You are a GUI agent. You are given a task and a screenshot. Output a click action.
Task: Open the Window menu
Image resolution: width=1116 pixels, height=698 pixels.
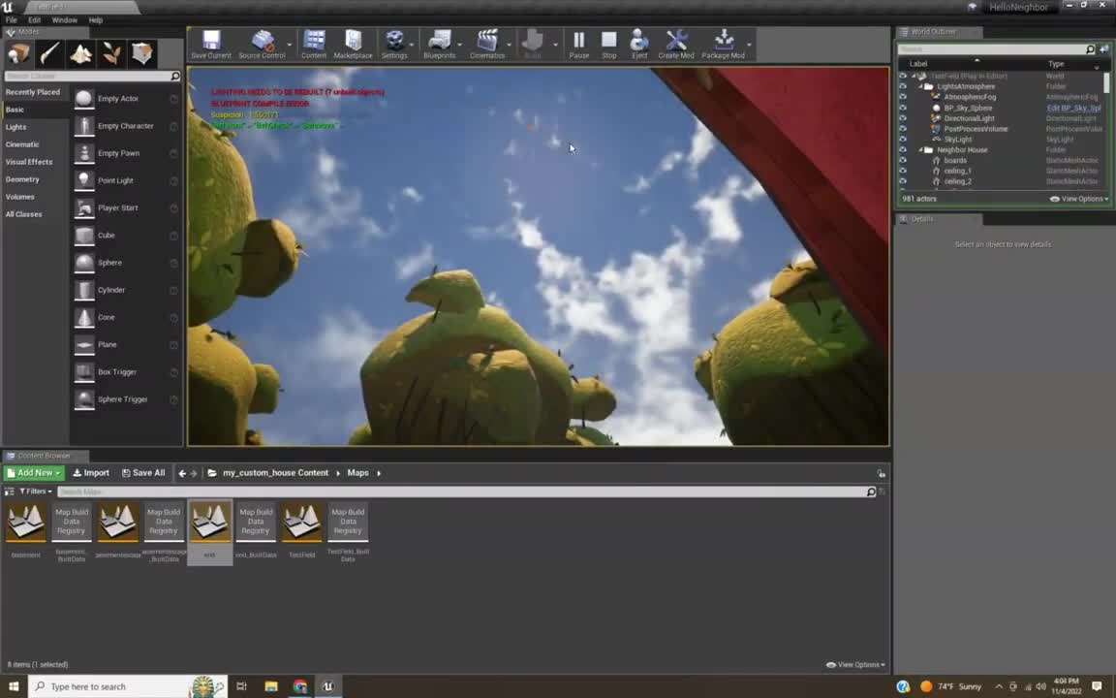tap(65, 20)
